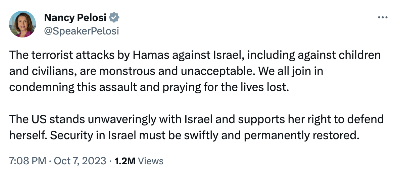Open Nancy Pelosi's profile avatar photo
Viewport: 396px width, 172px height.
23,24
